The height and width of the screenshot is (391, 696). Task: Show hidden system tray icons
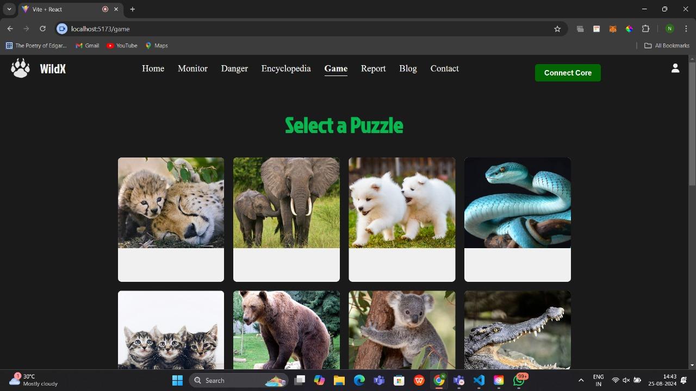[581, 380]
